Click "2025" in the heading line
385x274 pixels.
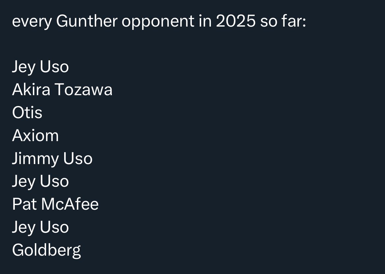pyautogui.click(x=236, y=22)
